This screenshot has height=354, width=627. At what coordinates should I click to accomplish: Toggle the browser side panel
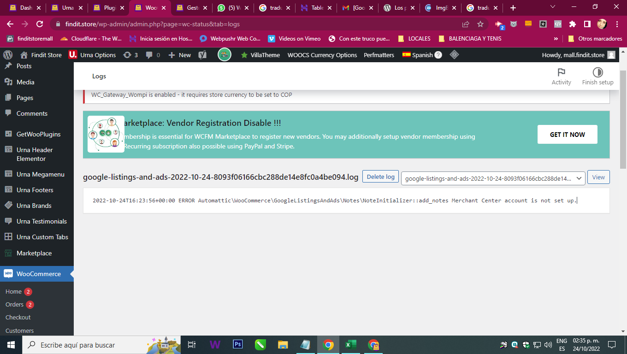[x=587, y=24]
